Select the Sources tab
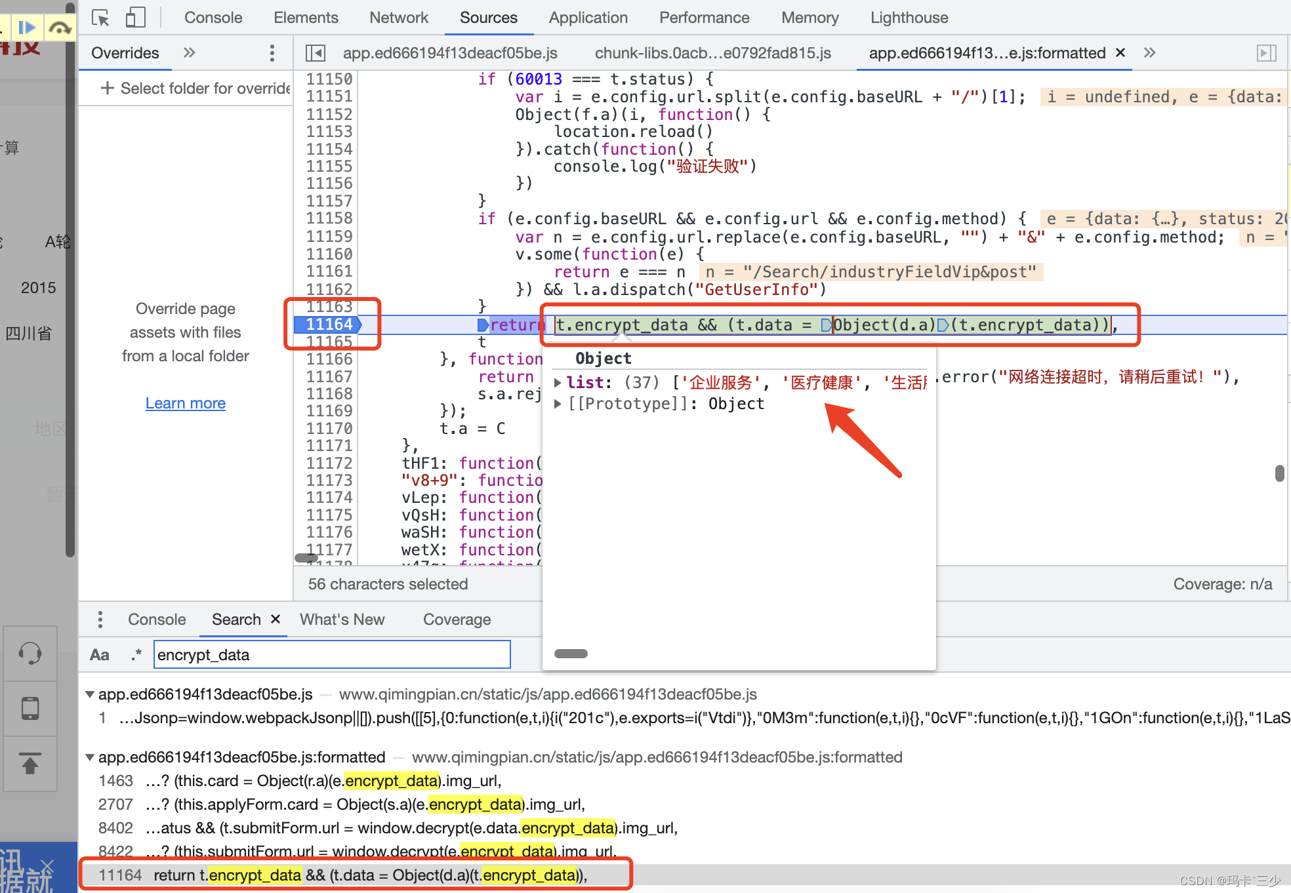The height and width of the screenshot is (893, 1291). (489, 18)
